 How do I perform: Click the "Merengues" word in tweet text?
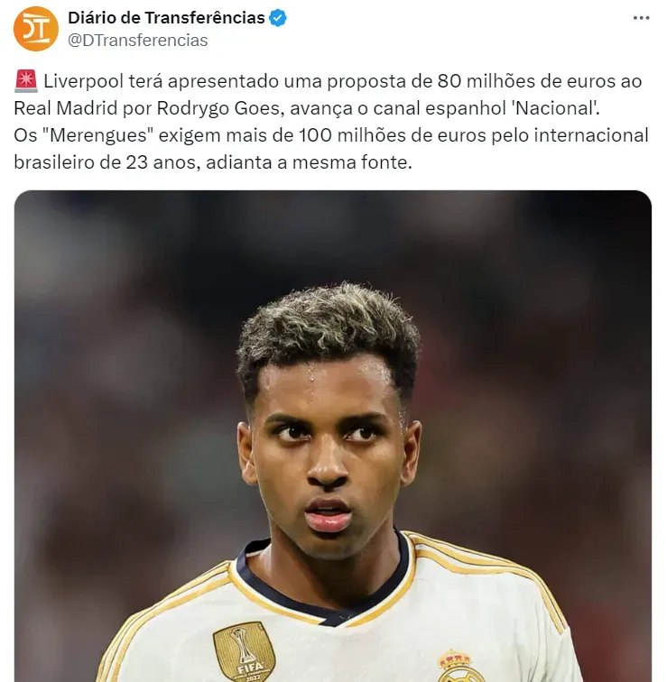coord(99,135)
